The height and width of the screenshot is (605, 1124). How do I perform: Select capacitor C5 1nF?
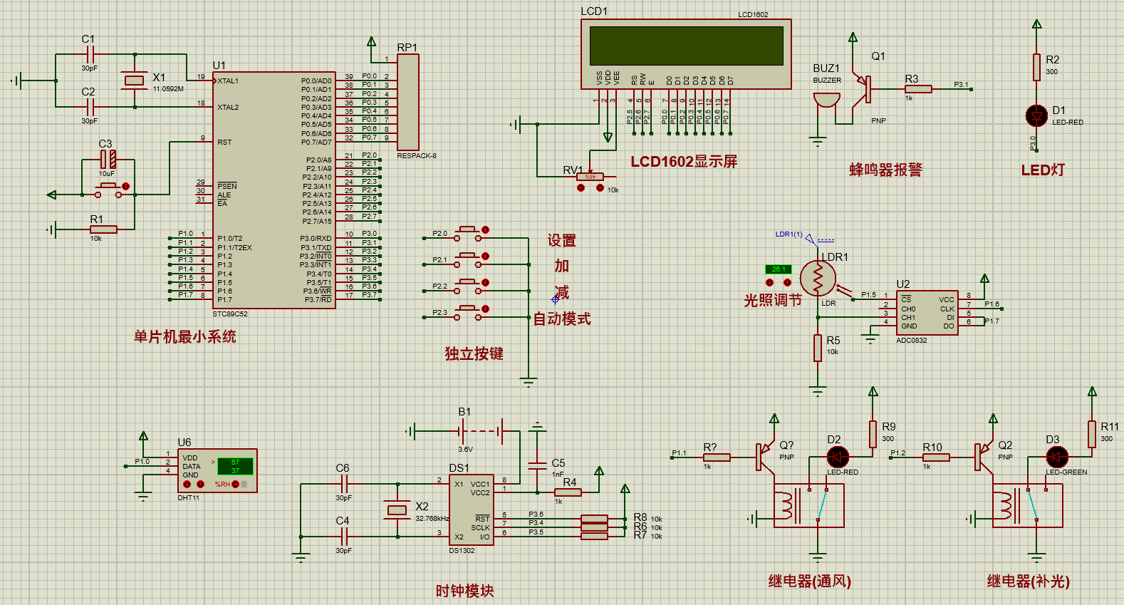(x=538, y=465)
